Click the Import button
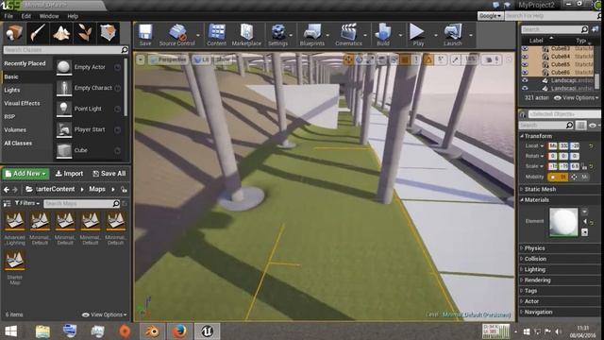604x340 pixels. pyautogui.click(x=69, y=174)
